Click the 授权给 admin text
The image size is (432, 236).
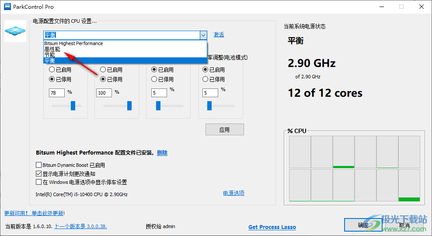(160, 226)
